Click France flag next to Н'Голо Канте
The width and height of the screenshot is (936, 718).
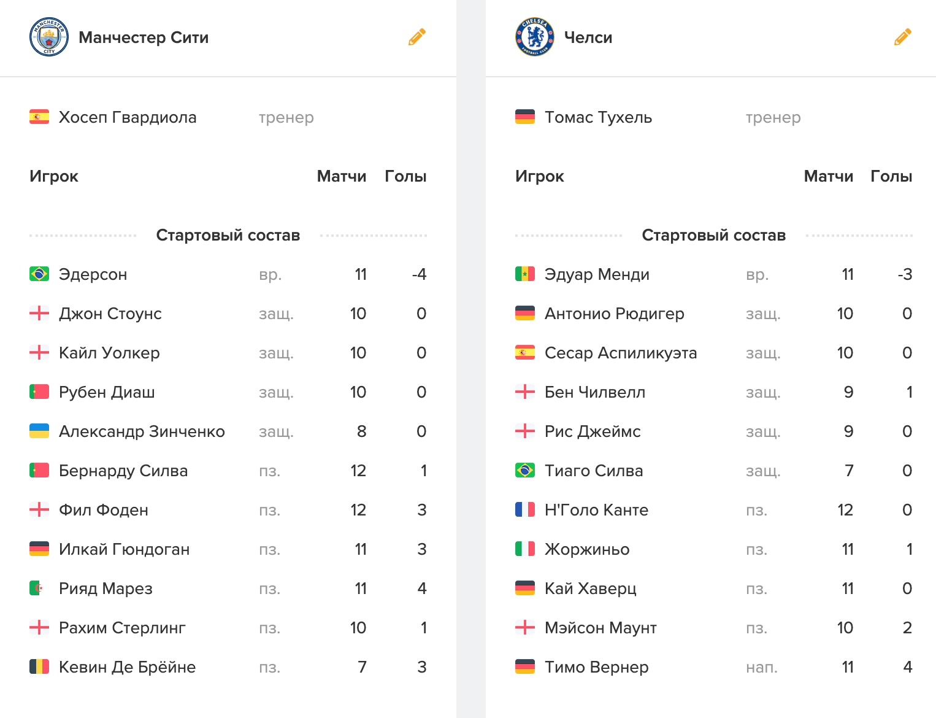525,509
